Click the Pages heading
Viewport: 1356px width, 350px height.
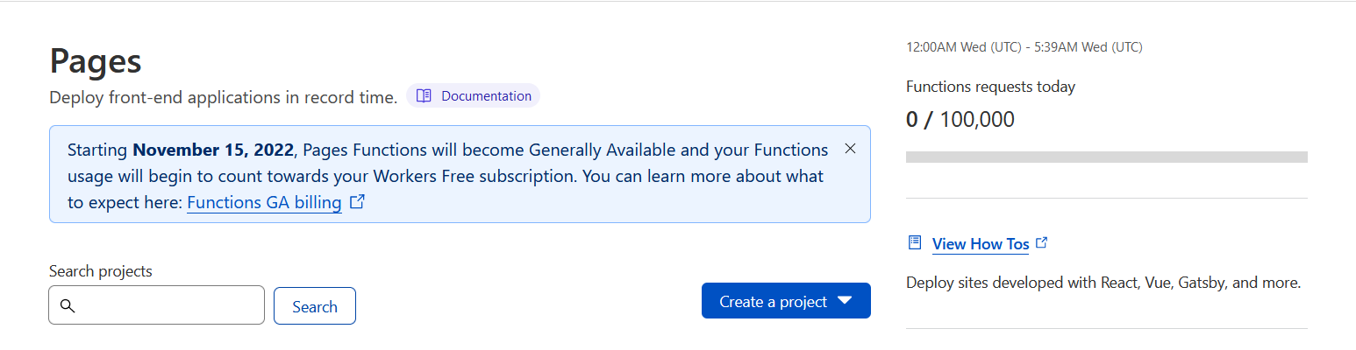(96, 61)
